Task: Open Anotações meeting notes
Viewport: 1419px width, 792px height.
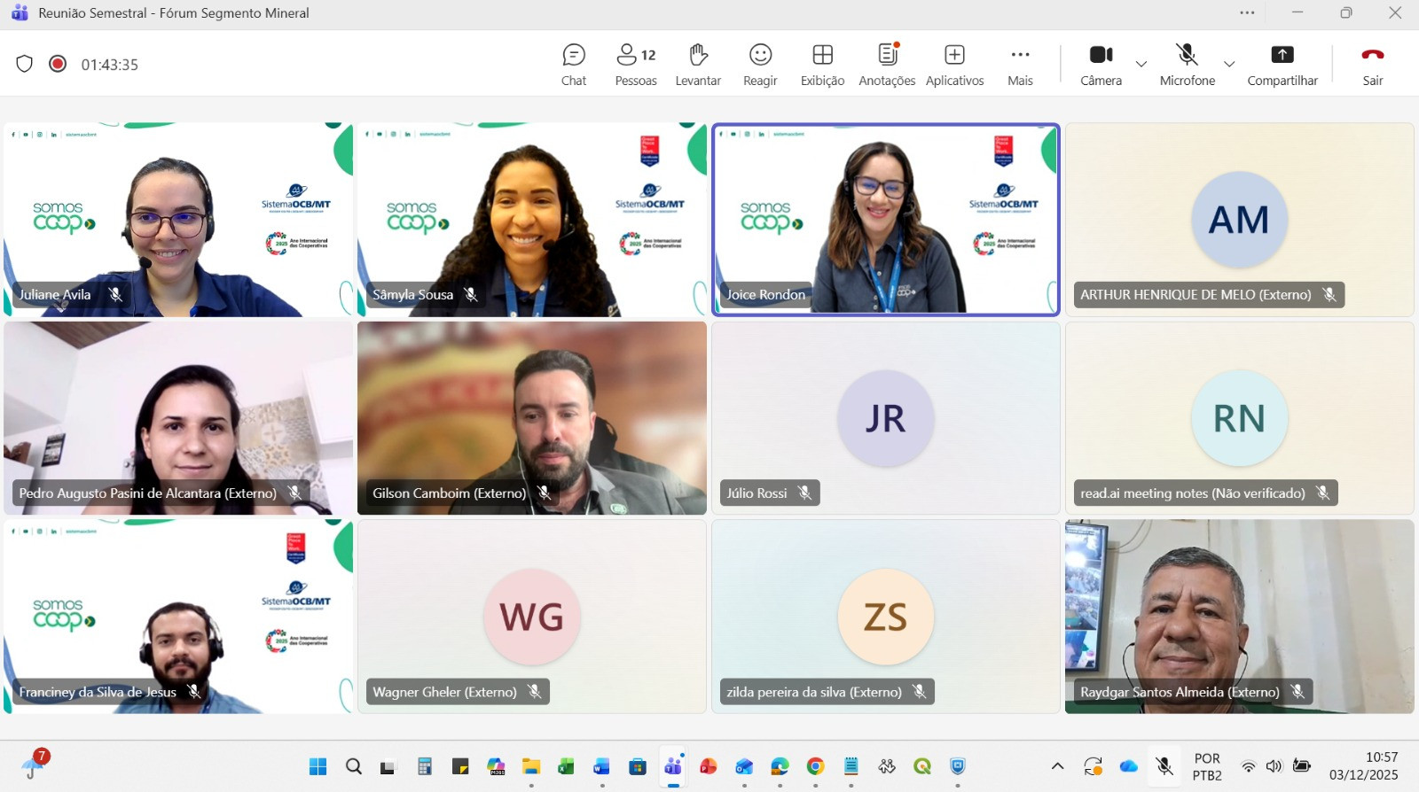Action: (x=887, y=65)
